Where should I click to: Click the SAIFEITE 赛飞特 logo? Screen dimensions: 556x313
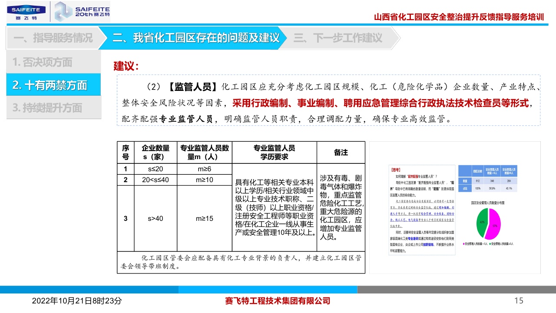coord(26,12)
